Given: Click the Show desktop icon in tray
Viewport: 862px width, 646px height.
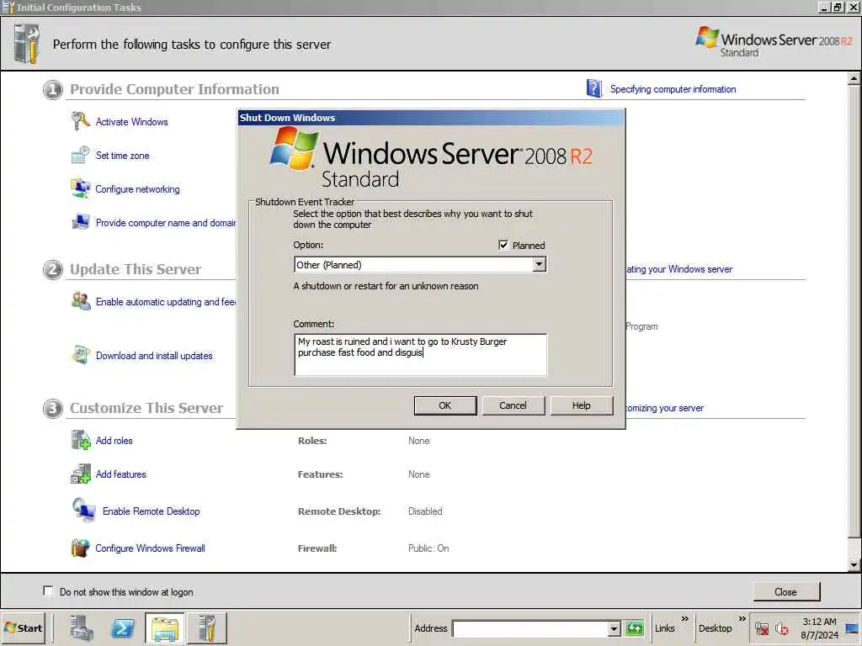Looking at the screenshot, I should (853, 627).
